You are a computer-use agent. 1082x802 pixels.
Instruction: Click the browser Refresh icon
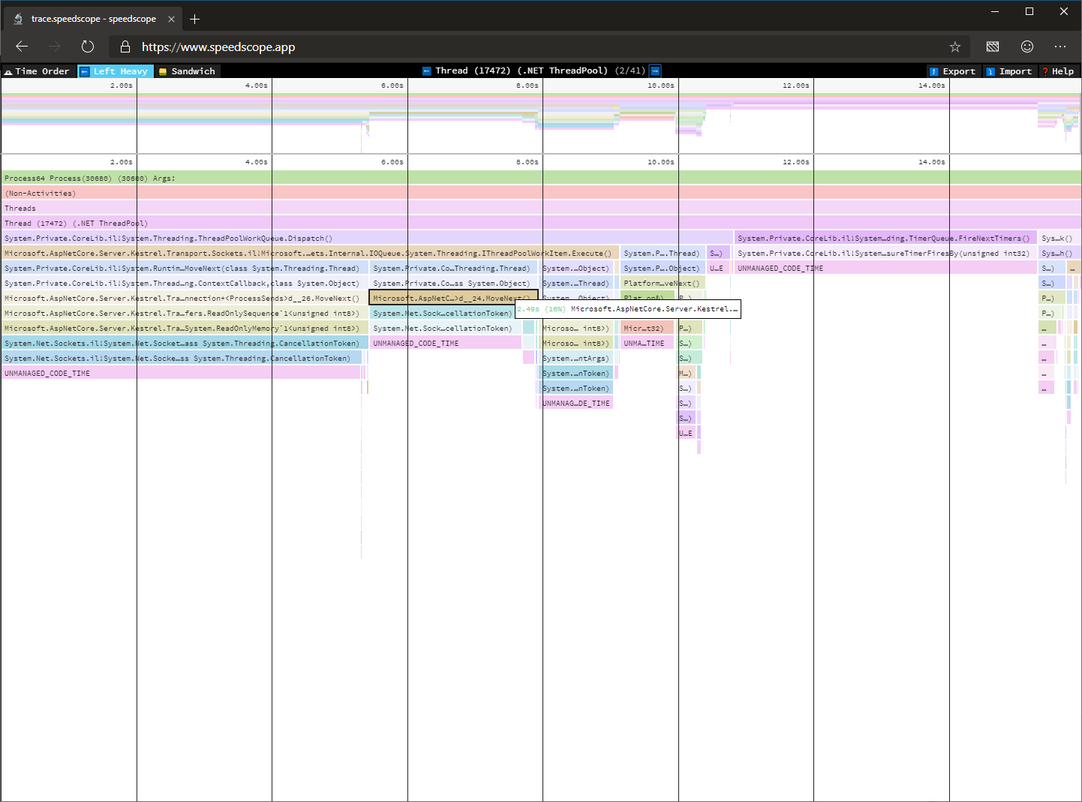tap(88, 47)
